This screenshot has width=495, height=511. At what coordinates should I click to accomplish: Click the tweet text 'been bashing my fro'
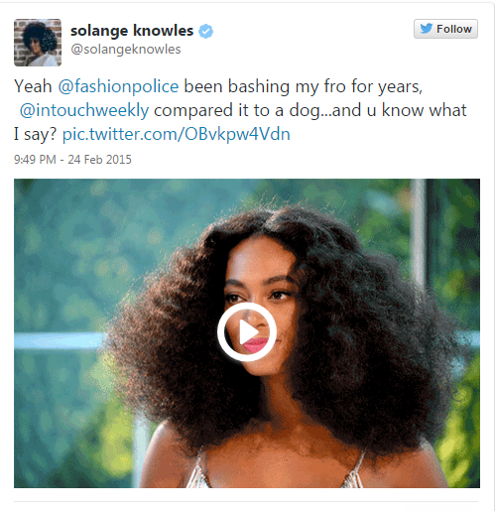click(260, 86)
